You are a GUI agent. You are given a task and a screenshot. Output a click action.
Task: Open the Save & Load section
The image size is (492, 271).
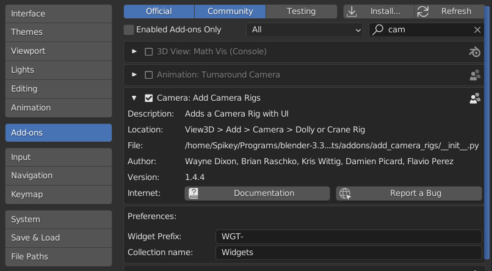tap(59, 238)
